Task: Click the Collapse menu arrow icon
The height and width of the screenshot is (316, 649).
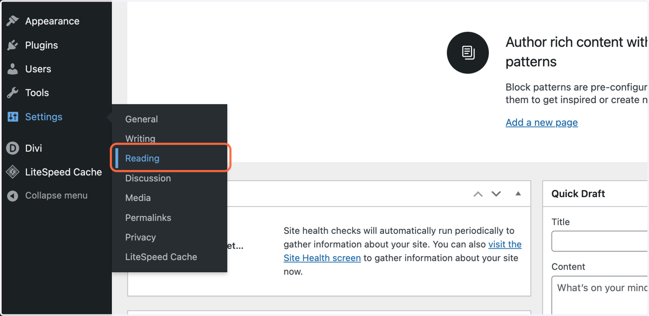Action: 12,196
